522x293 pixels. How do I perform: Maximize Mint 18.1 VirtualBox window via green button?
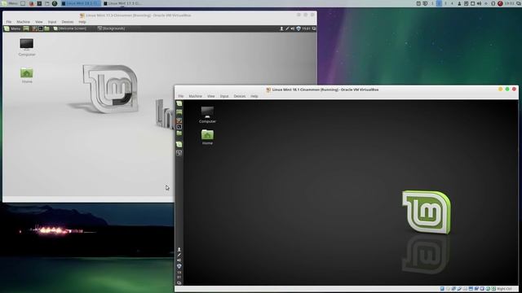pos(507,89)
